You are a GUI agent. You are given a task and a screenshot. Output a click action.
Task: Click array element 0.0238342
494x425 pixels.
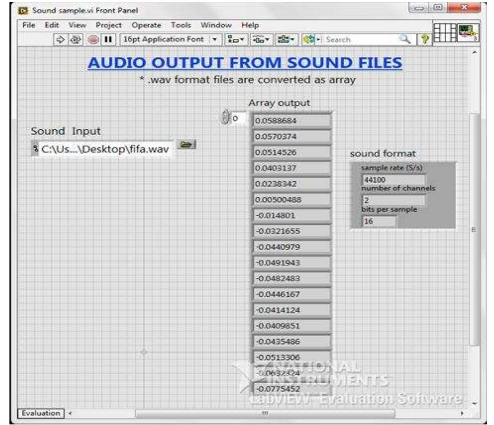pyautogui.click(x=291, y=184)
